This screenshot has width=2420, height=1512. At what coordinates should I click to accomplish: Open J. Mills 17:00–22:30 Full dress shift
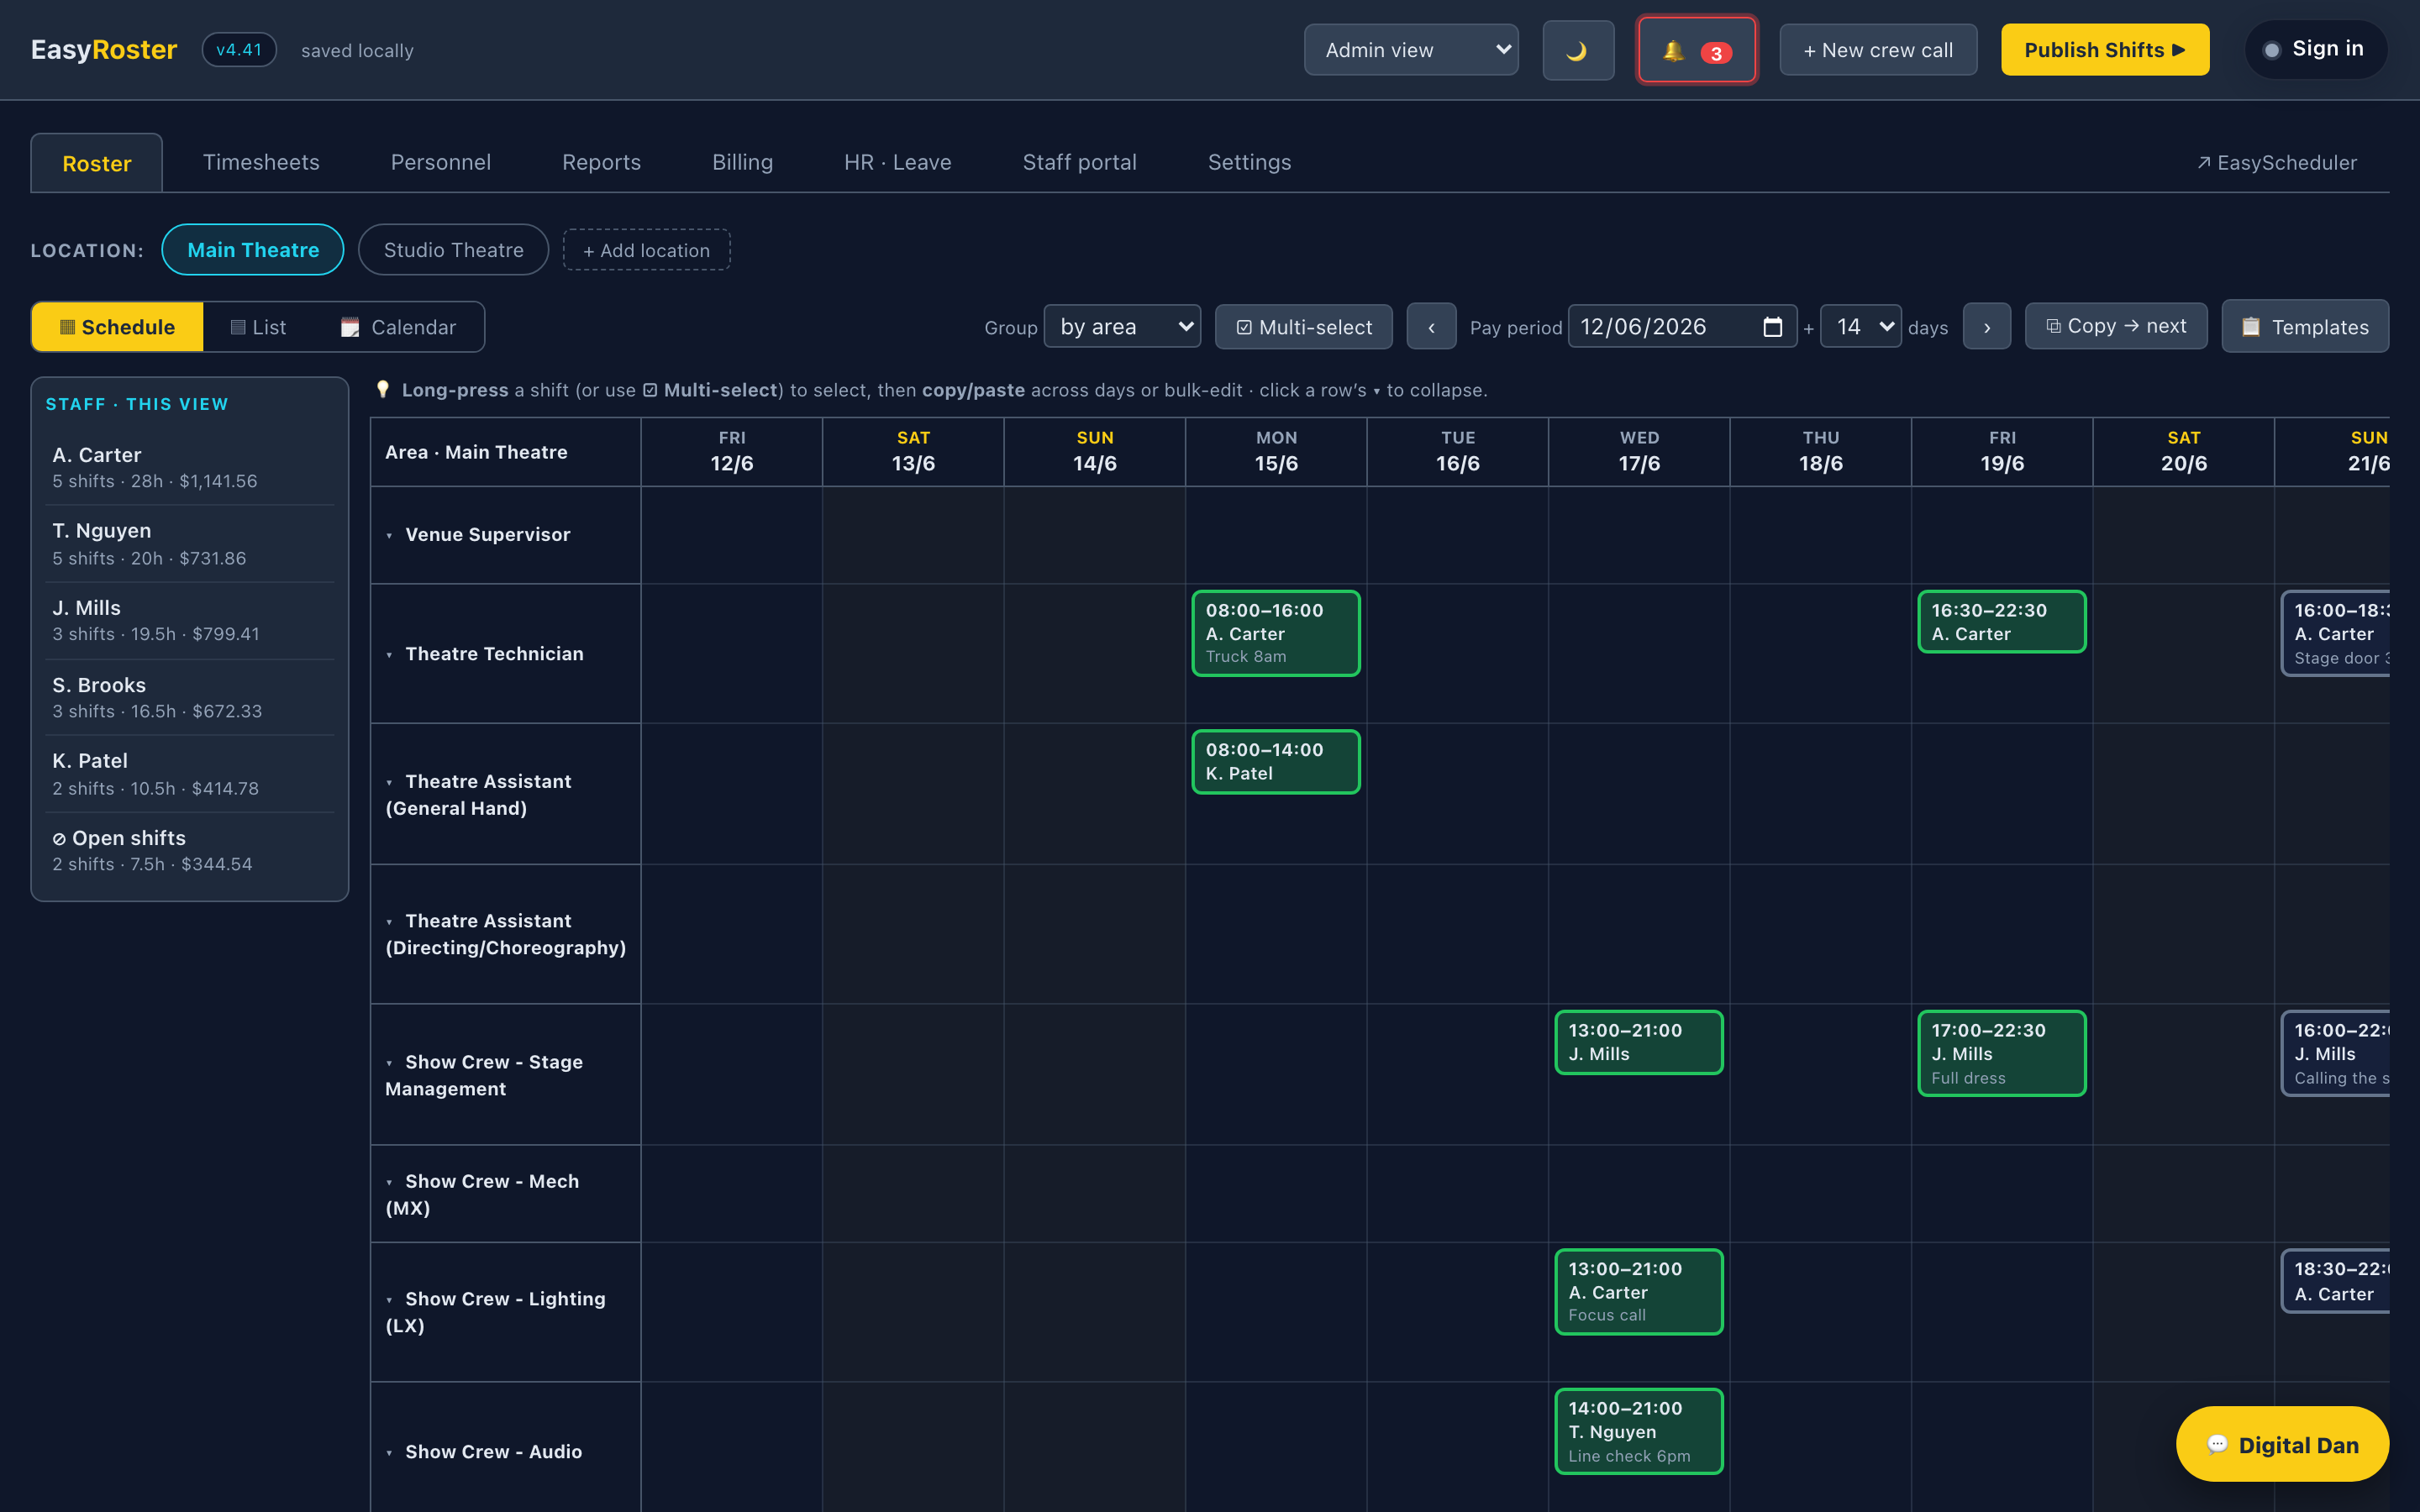(2001, 1053)
